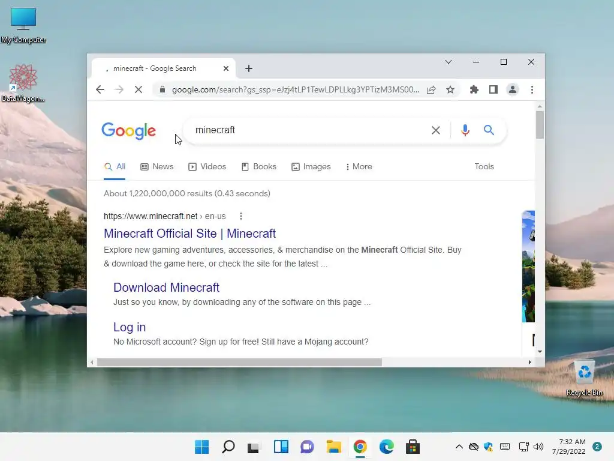614x461 pixels.
Task: Open the volume speaker tray icon
Action: coord(538,447)
